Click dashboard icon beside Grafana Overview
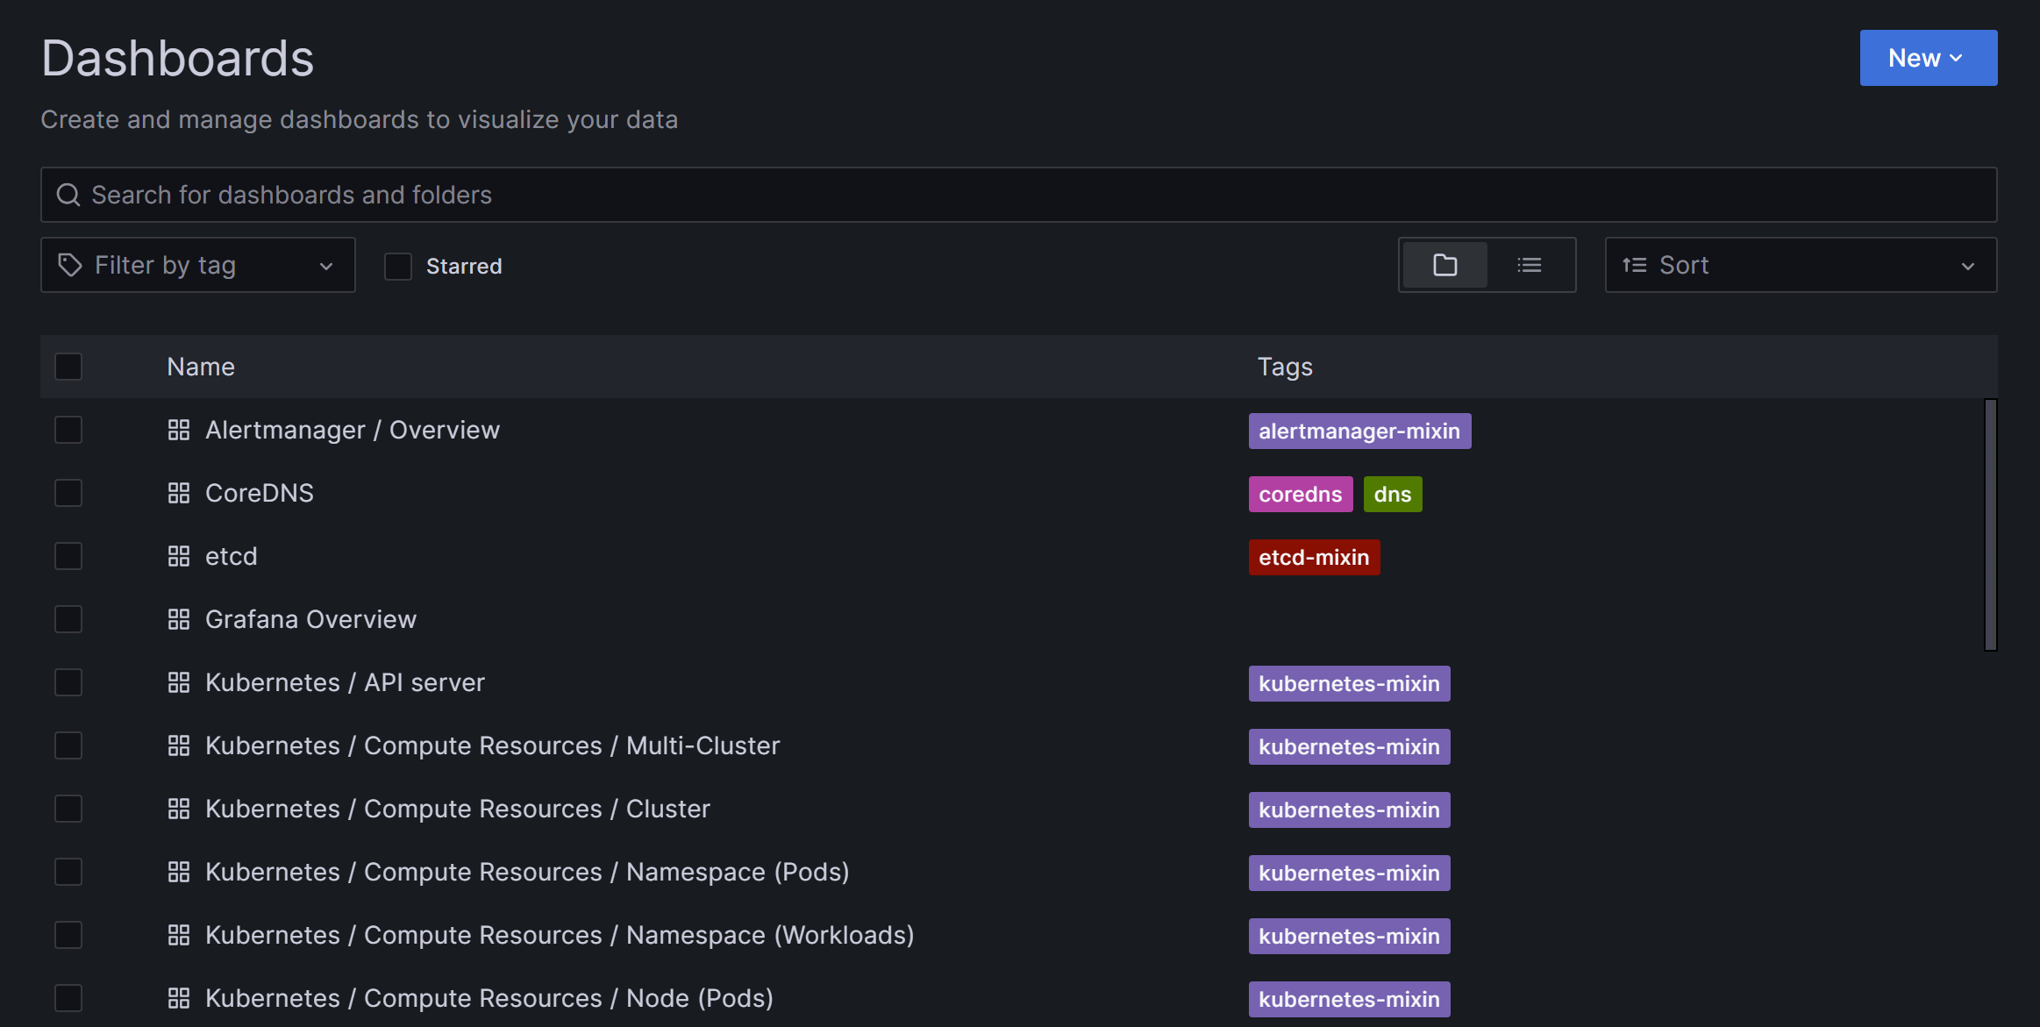 179,619
